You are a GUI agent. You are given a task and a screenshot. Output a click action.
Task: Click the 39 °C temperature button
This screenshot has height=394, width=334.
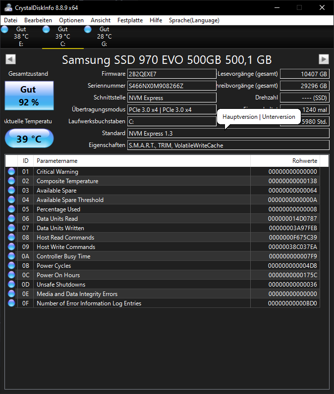29,138
